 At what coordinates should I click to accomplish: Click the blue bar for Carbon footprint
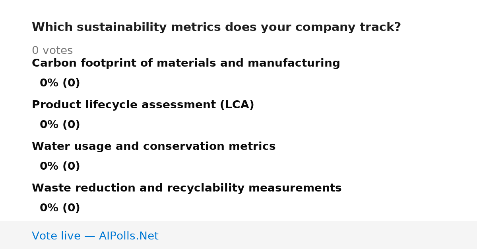point(32,83)
